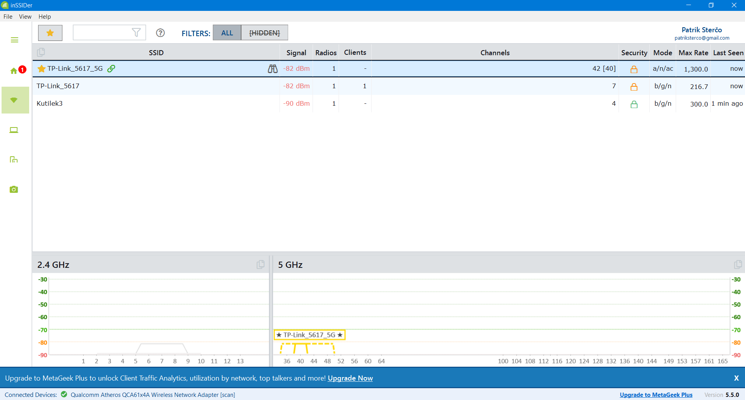Click the filter text input field
This screenshot has height=400, width=745.
102,33
